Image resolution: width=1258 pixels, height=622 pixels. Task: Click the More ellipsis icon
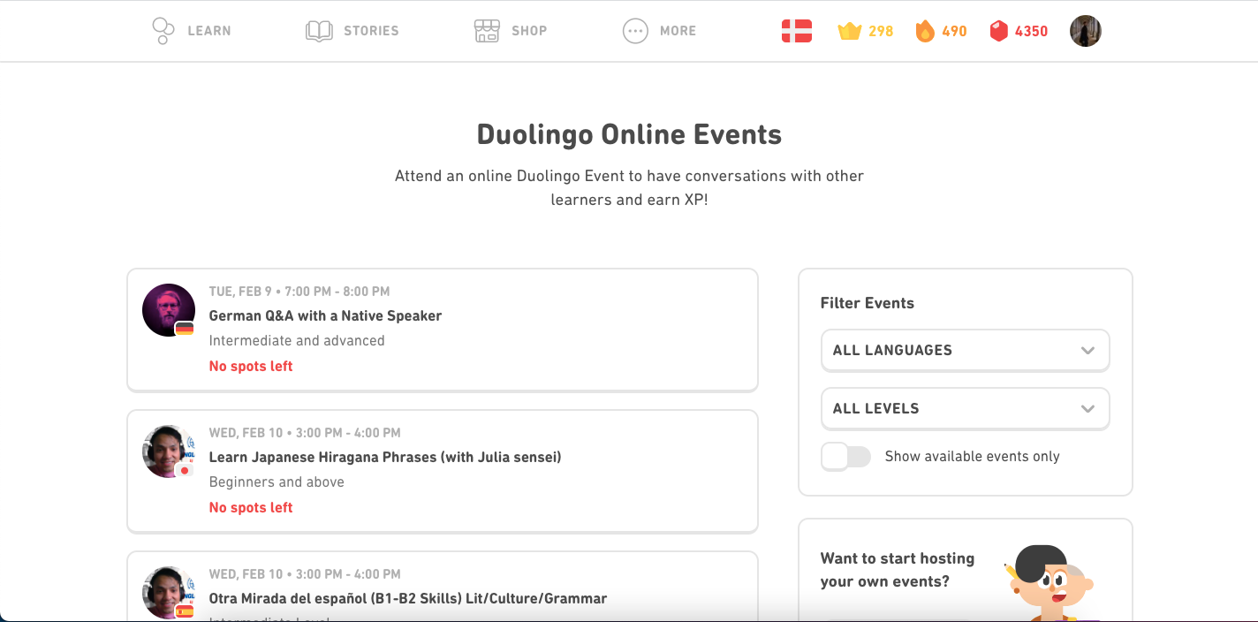pyautogui.click(x=635, y=31)
